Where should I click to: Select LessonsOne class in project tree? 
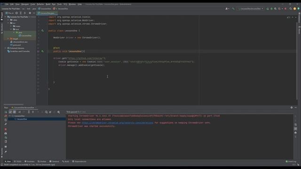pos(25,36)
